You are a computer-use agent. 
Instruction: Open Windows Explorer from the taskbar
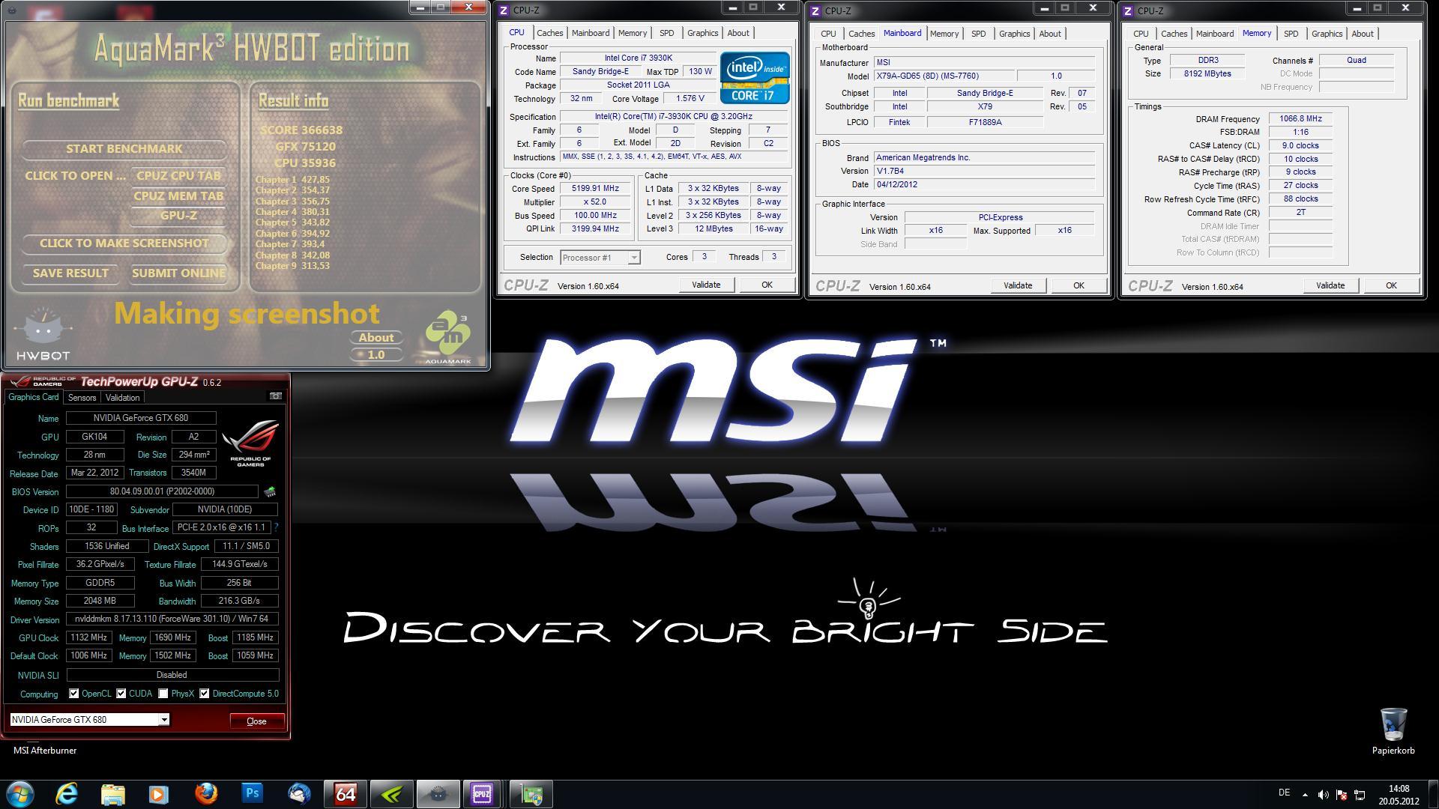click(112, 794)
